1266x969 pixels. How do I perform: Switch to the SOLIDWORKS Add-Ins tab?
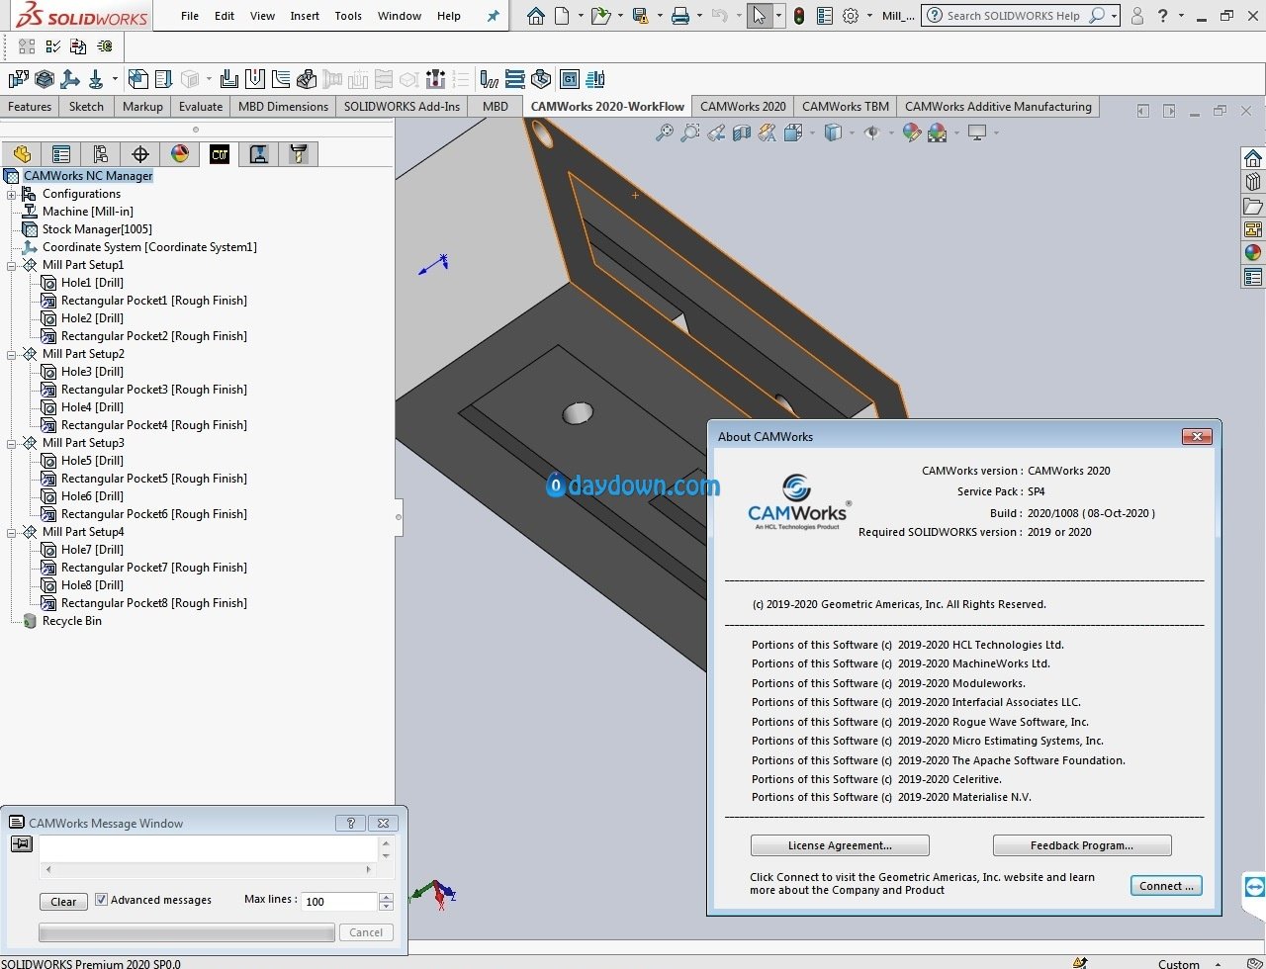coord(402,107)
